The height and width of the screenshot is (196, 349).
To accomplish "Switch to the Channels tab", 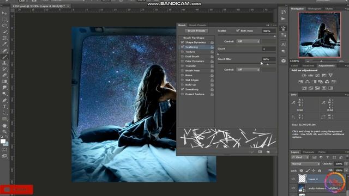I will click(309, 152).
